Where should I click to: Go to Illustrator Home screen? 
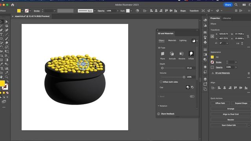coord(13,5)
